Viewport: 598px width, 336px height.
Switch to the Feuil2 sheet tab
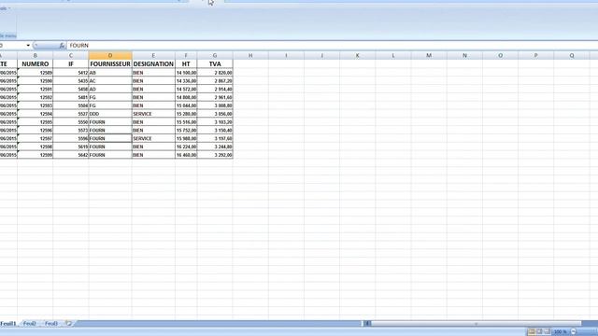(x=29, y=324)
